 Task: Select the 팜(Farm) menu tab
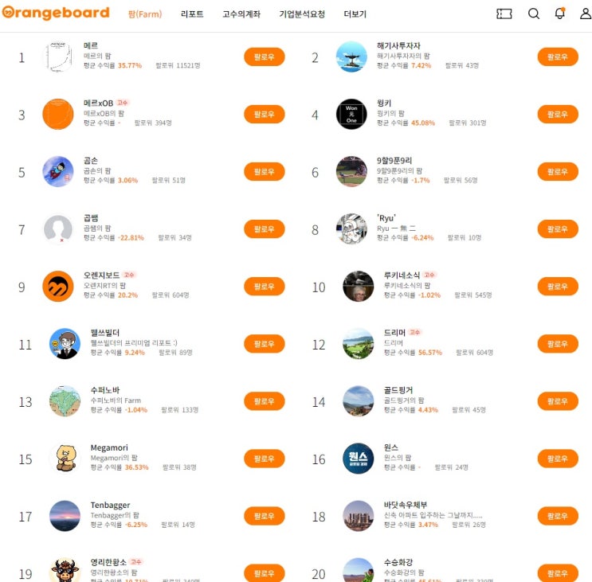(x=145, y=14)
